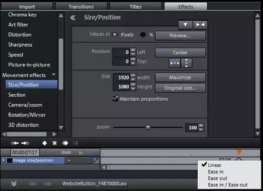Delete the keyframe with the X icon

tap(55, 143)
